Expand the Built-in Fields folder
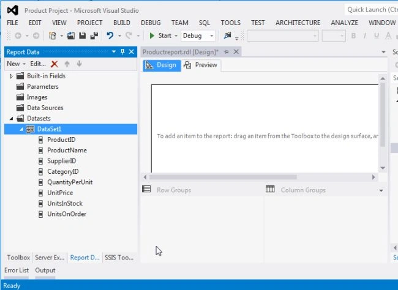Viewport: 398px width, 290px height. (x=11, y=76)
